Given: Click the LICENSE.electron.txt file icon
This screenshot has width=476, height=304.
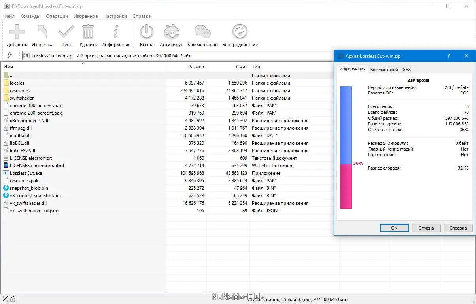Looking at the screenshot, I should 6,158.
